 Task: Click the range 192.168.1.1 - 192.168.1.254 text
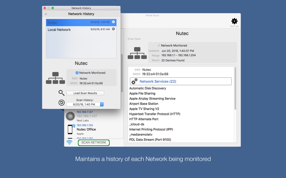tap(178, 55)
